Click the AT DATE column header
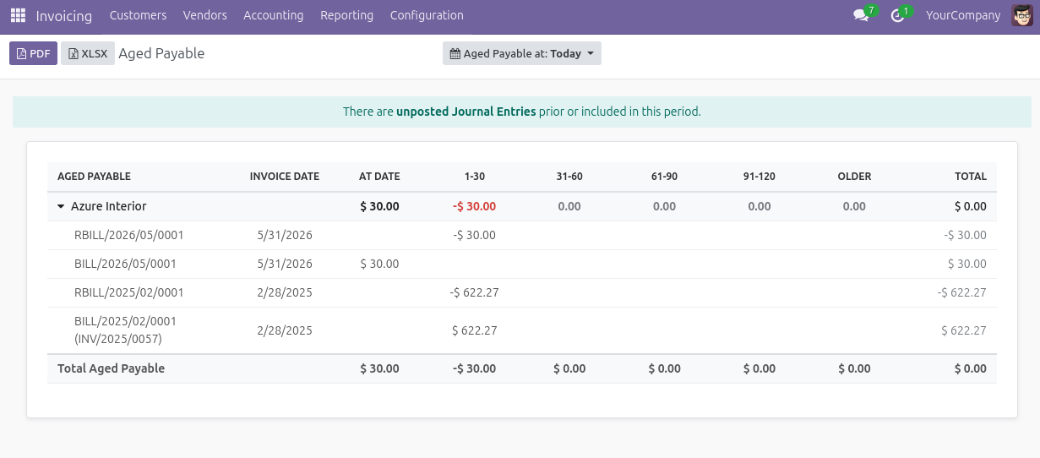 (x=379, y=177)
